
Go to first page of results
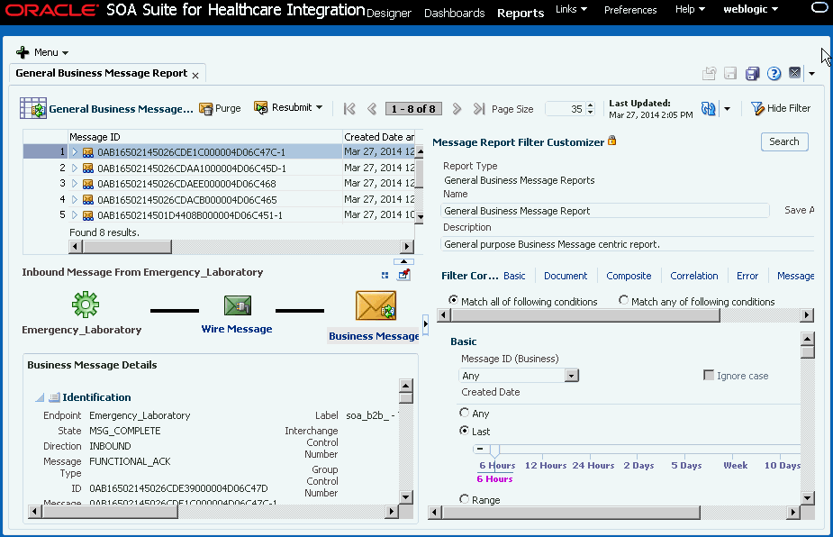click(349, 109)
